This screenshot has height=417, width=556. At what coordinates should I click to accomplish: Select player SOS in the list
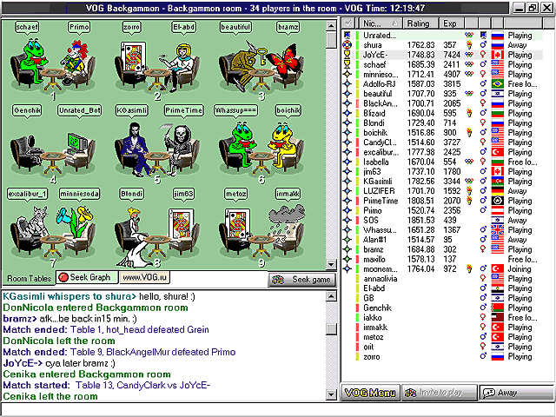click(x=442, y=220)
